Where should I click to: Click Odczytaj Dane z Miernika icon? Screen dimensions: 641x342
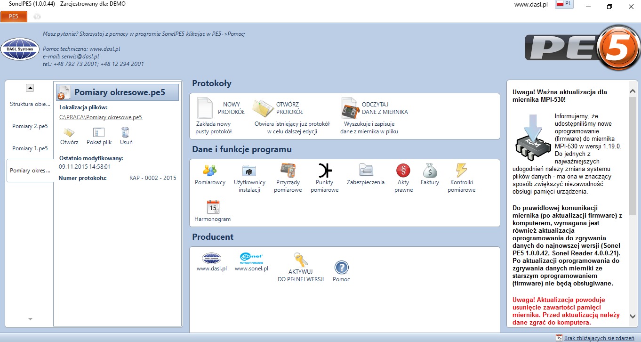(350, 108)
